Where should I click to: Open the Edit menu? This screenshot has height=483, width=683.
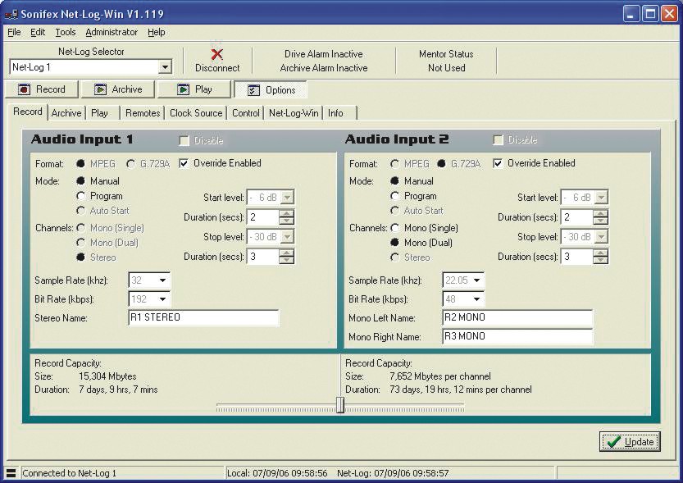(x=38, y=32)
